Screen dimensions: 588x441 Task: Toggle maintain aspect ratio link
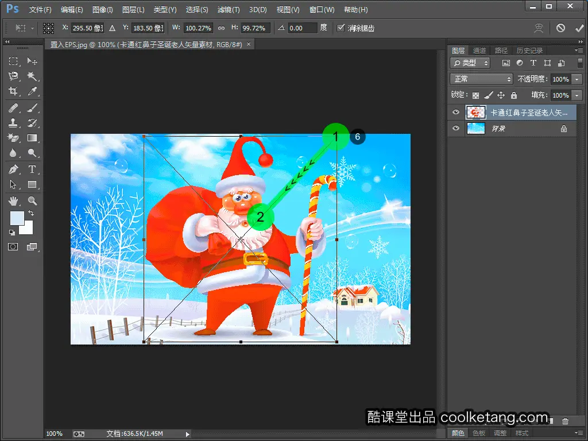[x=221, y=28]
